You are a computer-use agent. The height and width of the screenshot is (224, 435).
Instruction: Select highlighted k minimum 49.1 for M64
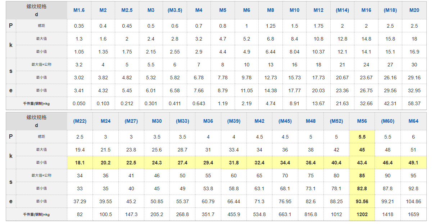(413, 163)
